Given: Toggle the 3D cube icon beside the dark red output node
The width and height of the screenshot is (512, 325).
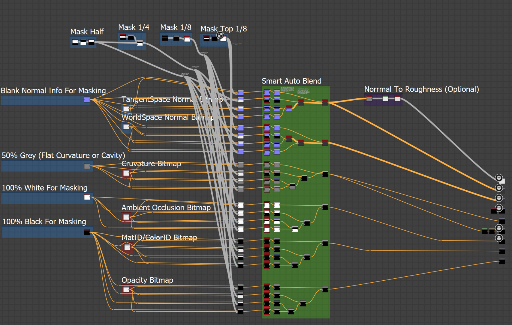Looking at the screenshot, I should tap(499, 208).
